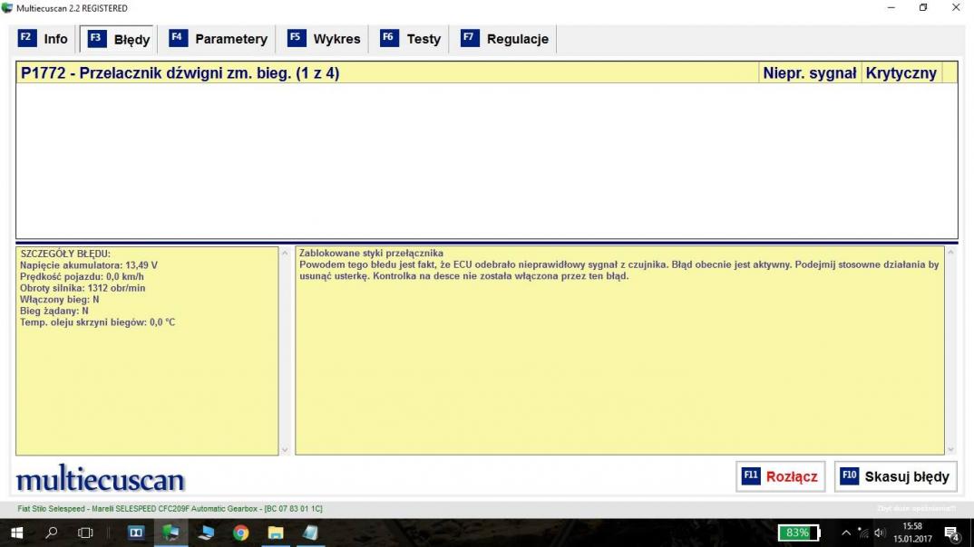Open the taskbar search

[52, 533]
